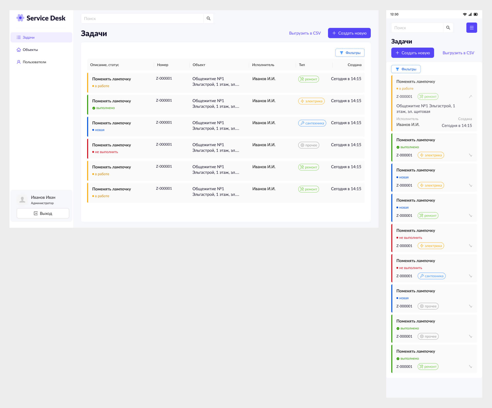Open desktop Фильтры dropdown
Screen dimensions: 492x408
(350, 53)
